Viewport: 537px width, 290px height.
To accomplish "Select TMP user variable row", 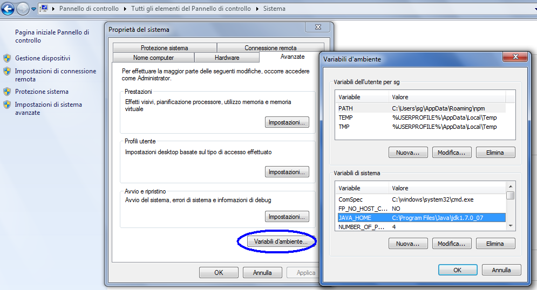I will 422,127.
